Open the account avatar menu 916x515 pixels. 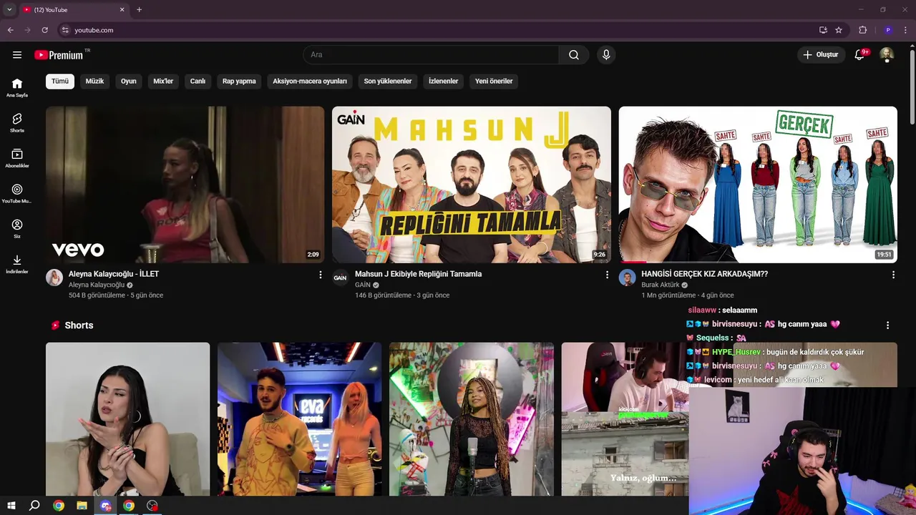point(887,55)
